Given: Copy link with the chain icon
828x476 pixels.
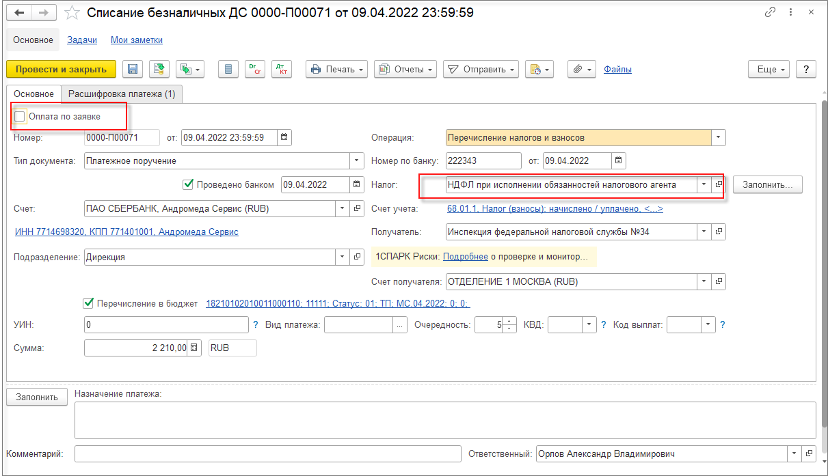Looking at the screenshot, I should pos(771,13).
